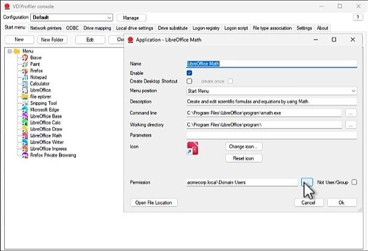Collapse the Menu tree root node
Screen dimensions: 368x251
point(10,51)
